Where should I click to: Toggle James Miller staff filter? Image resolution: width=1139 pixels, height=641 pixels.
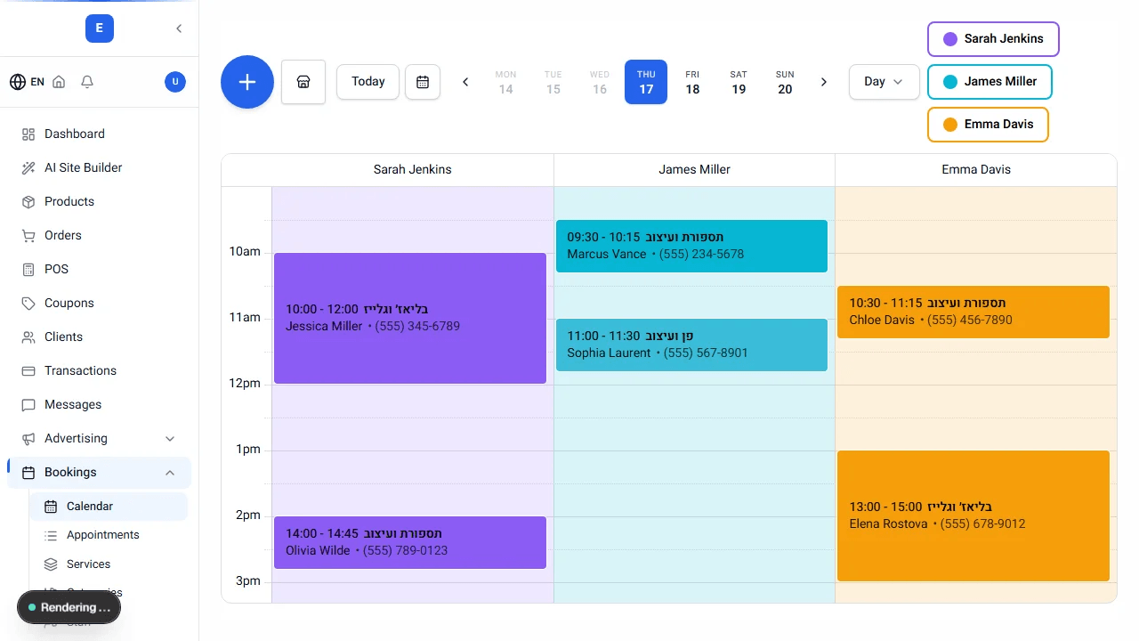(x=990, y=82)
